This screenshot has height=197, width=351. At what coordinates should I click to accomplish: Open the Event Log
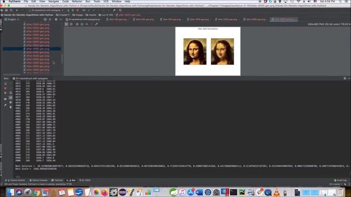[x=340, y=180]
